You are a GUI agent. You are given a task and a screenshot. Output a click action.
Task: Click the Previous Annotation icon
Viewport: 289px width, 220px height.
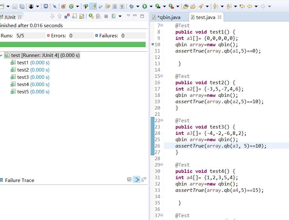coord(229,6)
